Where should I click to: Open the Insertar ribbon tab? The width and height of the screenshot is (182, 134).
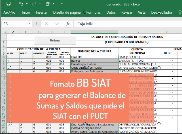click(42, 12)
